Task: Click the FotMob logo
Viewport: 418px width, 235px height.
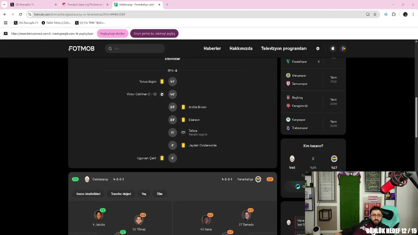Action: click(81, 48)
